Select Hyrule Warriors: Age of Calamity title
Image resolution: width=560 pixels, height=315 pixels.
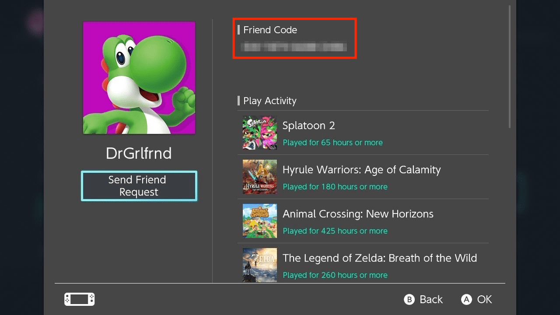pos(361,170)
